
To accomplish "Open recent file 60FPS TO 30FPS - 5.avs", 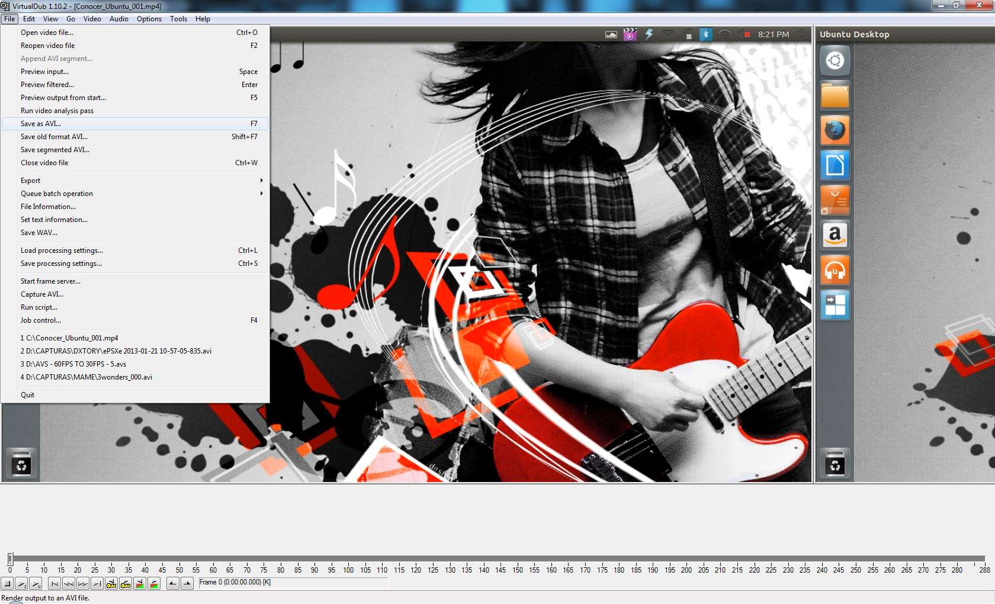I will [135, 364].
